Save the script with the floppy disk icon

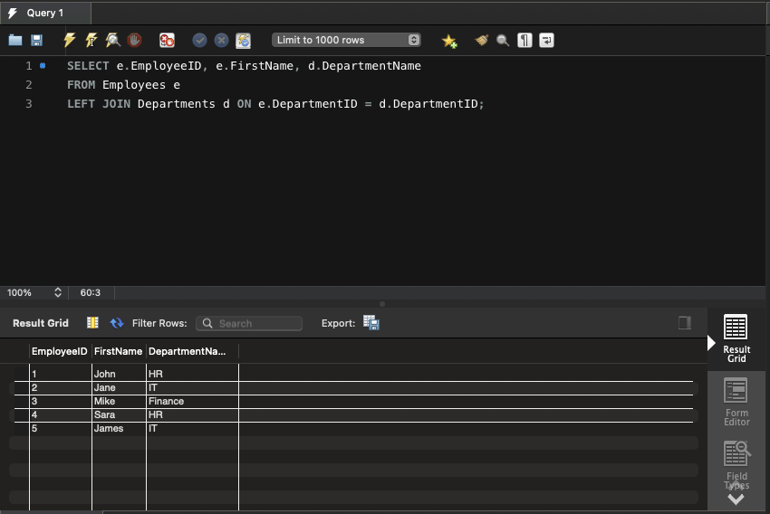[x=37, y=41]
